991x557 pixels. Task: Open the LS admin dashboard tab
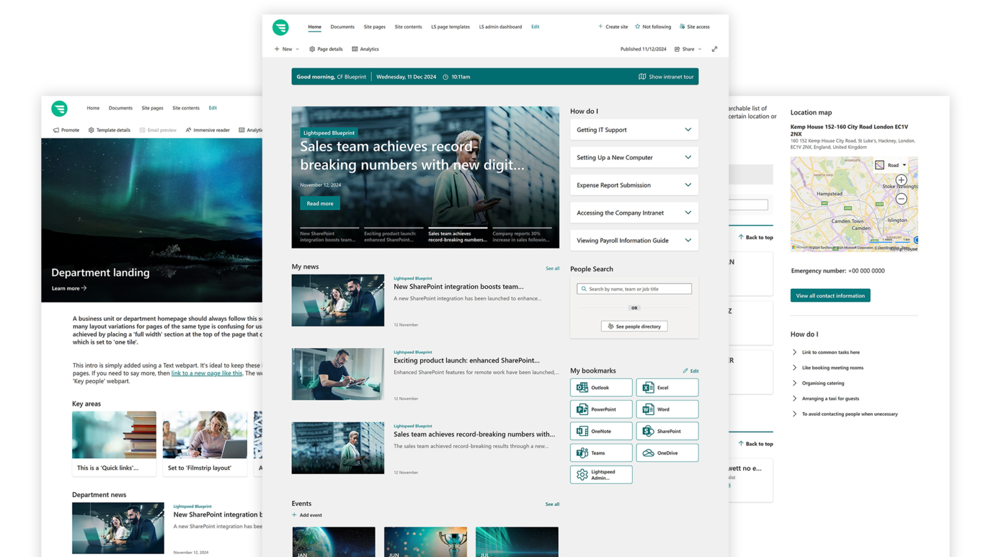pyautogui.click(x=501, y=26)
